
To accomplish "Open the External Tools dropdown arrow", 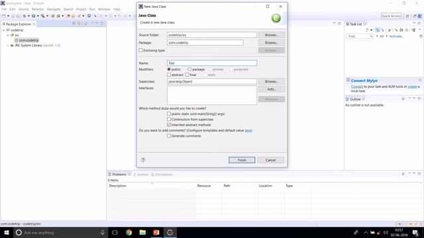I will pos(47,16).
